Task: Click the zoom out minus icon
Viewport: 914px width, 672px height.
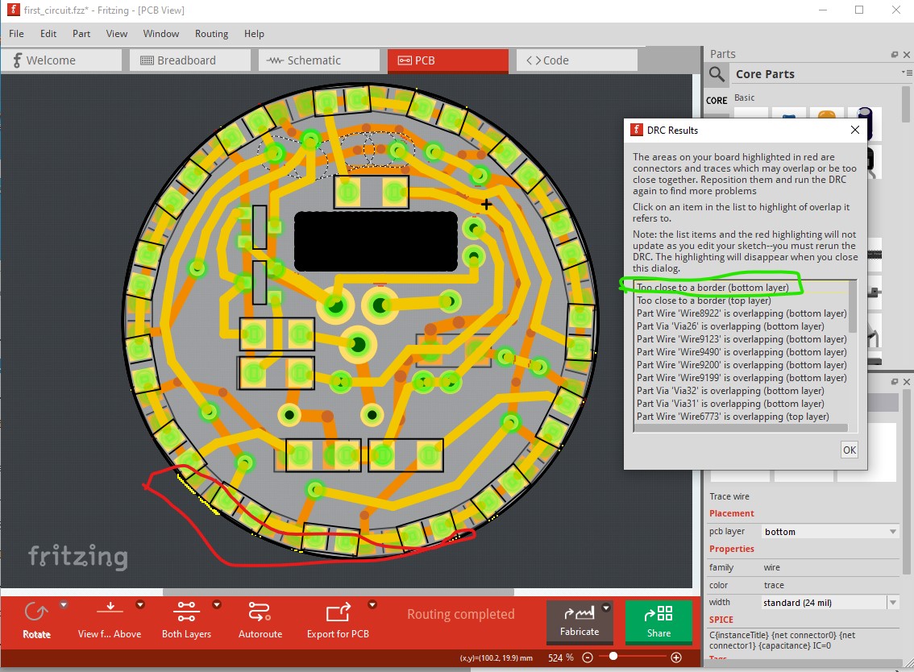Action: [588, 657]
